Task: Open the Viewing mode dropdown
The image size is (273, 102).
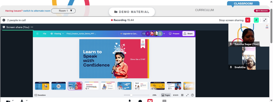Action: click(57, 34)
